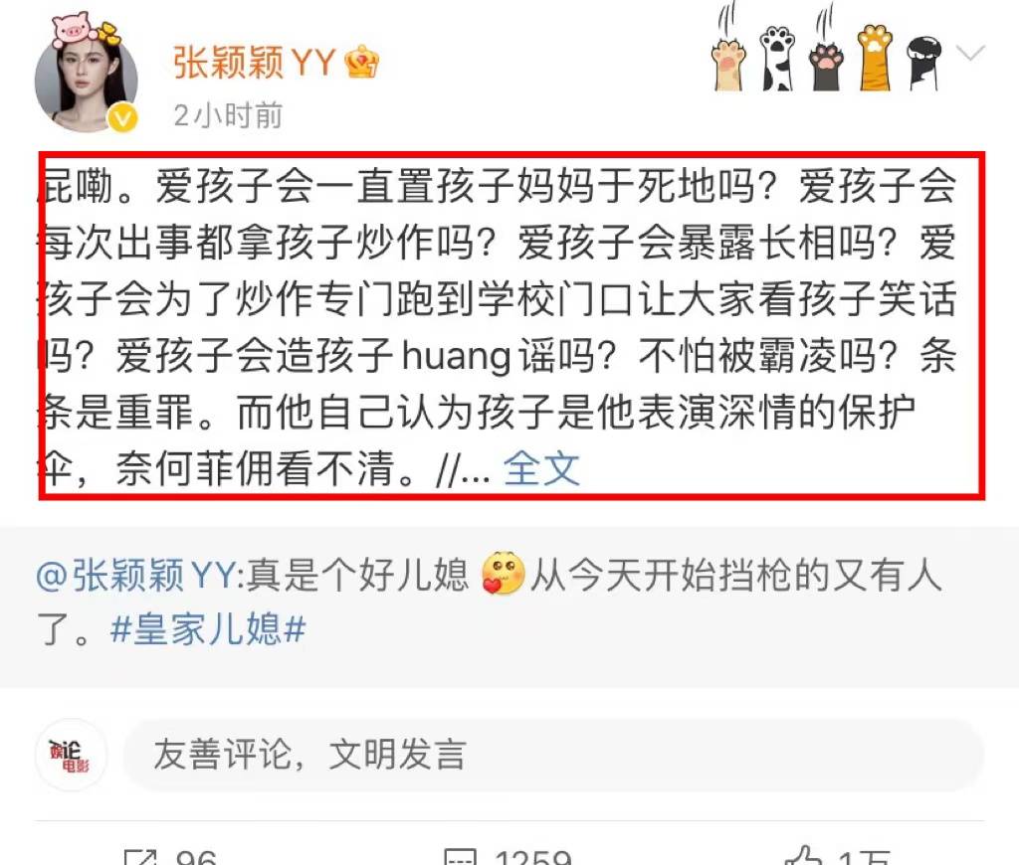Tap the comment icon showing 1259
The width and height of the screenshot is (1019, 865).
[x=460, y=857]
